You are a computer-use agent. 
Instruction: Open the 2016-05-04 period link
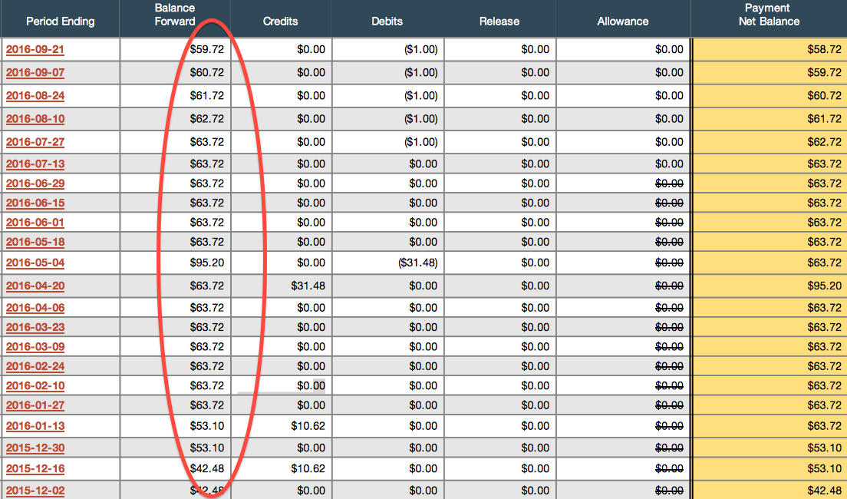pos(35,263)
